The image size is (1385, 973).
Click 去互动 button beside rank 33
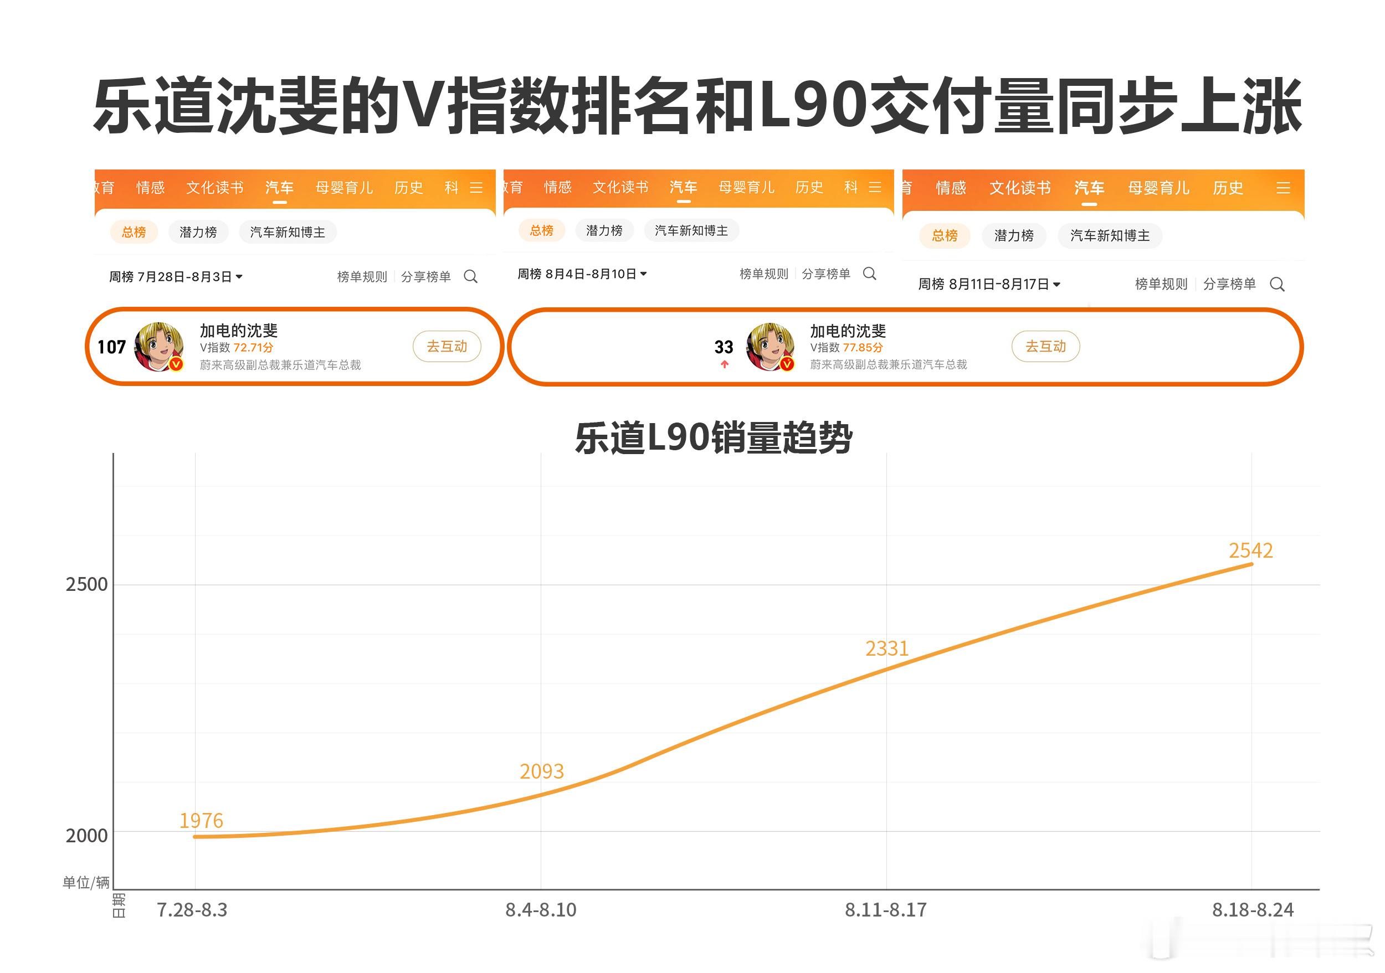click(1046, 346)
